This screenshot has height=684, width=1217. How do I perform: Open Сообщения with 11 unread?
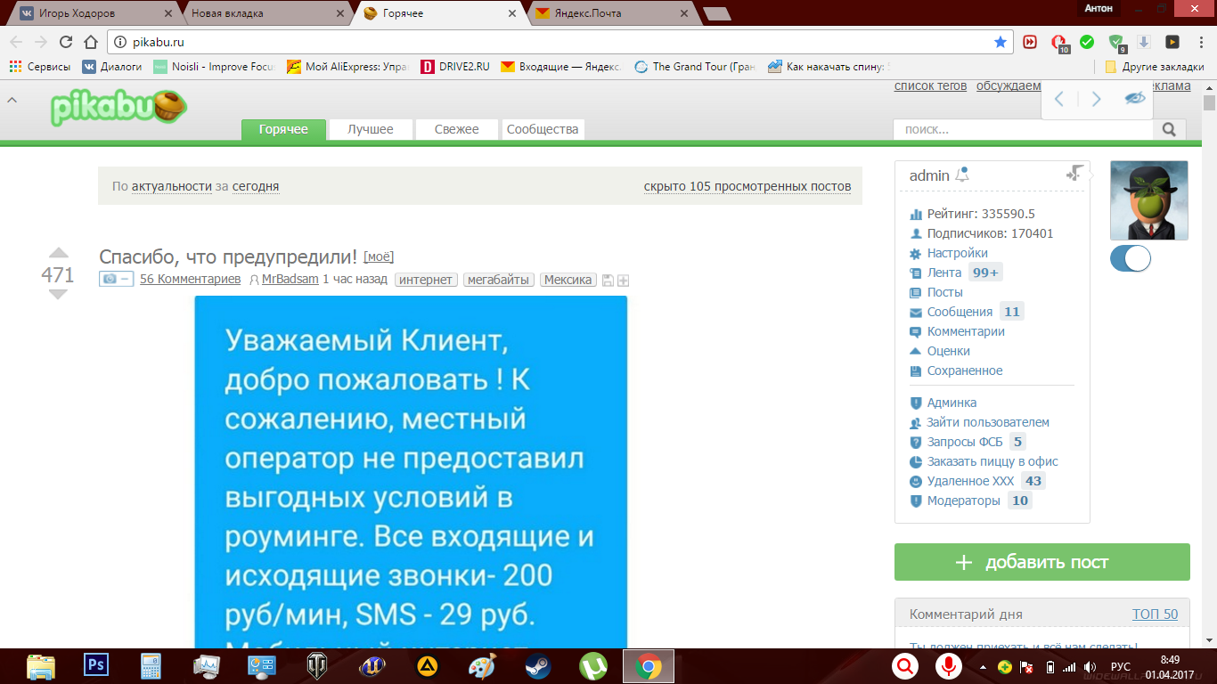pos(960,312)
